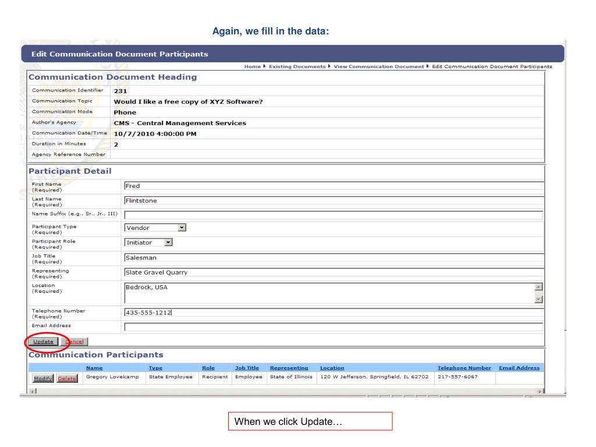Click into the Last Name field
The height and width of the screenshot is (447, 596).
pyautogui.click(x=334, y=201)
